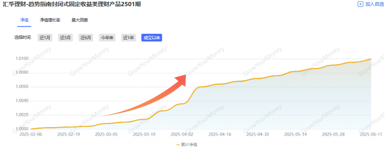Click the highlighted 成立以来 button
The height and width of the screenshot is (149, 388).
click(152, 38)
